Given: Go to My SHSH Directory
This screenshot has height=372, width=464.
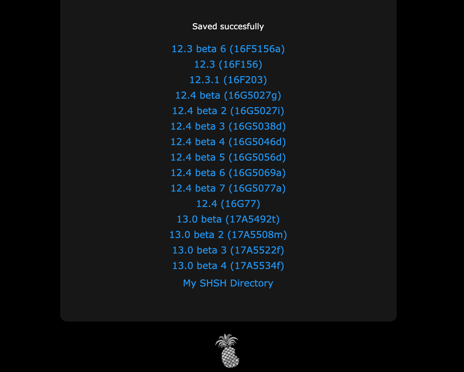Looking at the screenshot, I should 228,283.
